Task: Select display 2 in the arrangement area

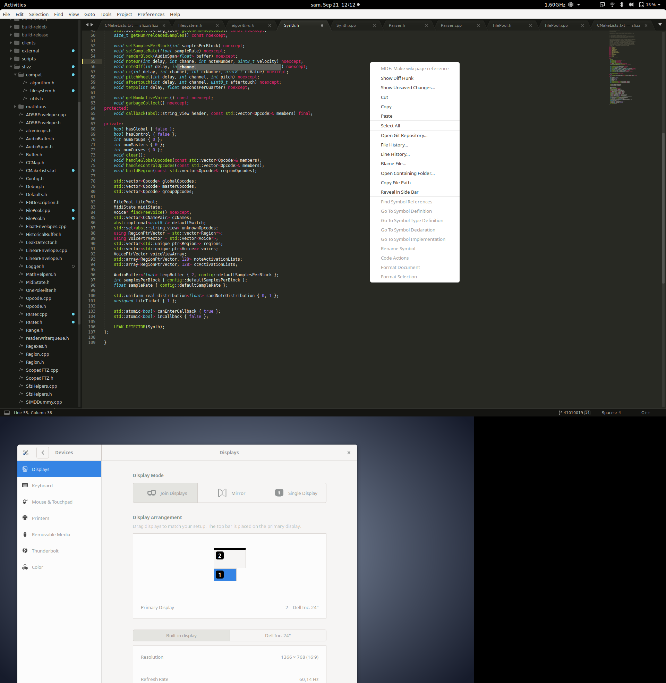Action: pos(230,558)
